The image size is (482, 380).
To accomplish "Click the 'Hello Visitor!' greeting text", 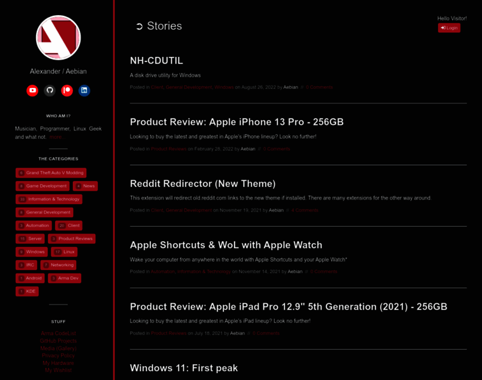I will coord(452,18).
